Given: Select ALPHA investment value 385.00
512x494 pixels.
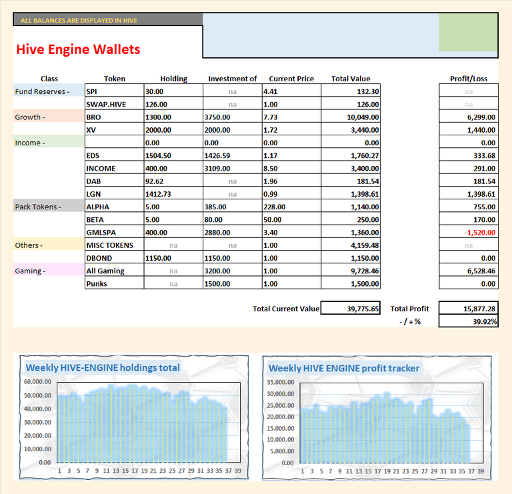Looking at the screenshot, I should [233, 207].
